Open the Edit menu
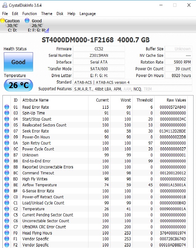The height and width of the screenshot is (248, 196). coord(15,14)
